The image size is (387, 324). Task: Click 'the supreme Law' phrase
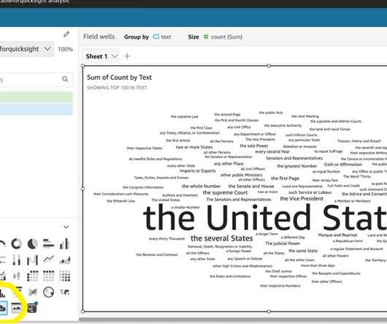pyautogui.click(x=185, y=116)
